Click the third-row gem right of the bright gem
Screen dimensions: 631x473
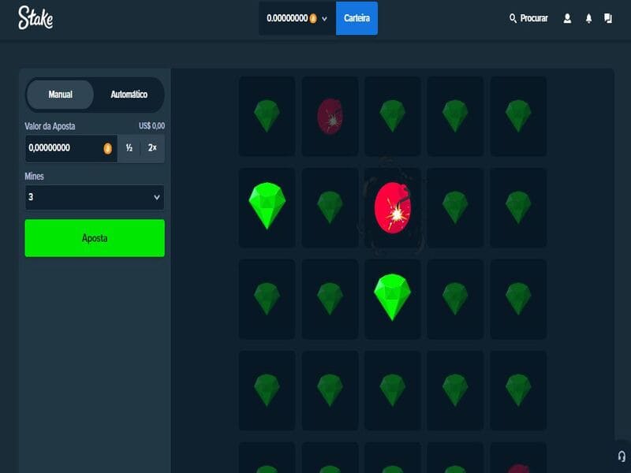[455, 299]
